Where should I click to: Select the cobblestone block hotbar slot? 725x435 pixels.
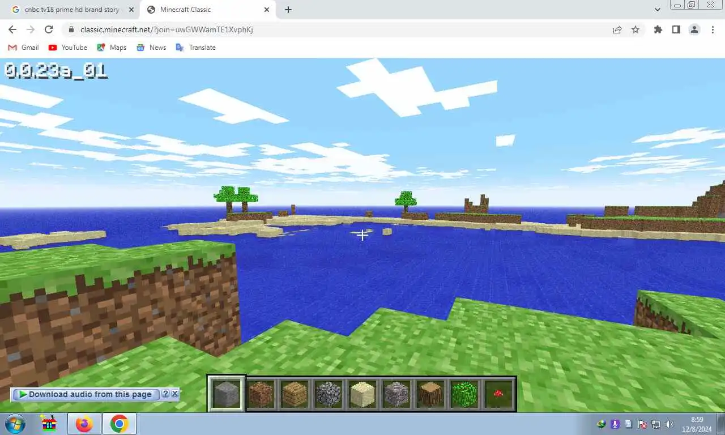(x=329, y=394)
